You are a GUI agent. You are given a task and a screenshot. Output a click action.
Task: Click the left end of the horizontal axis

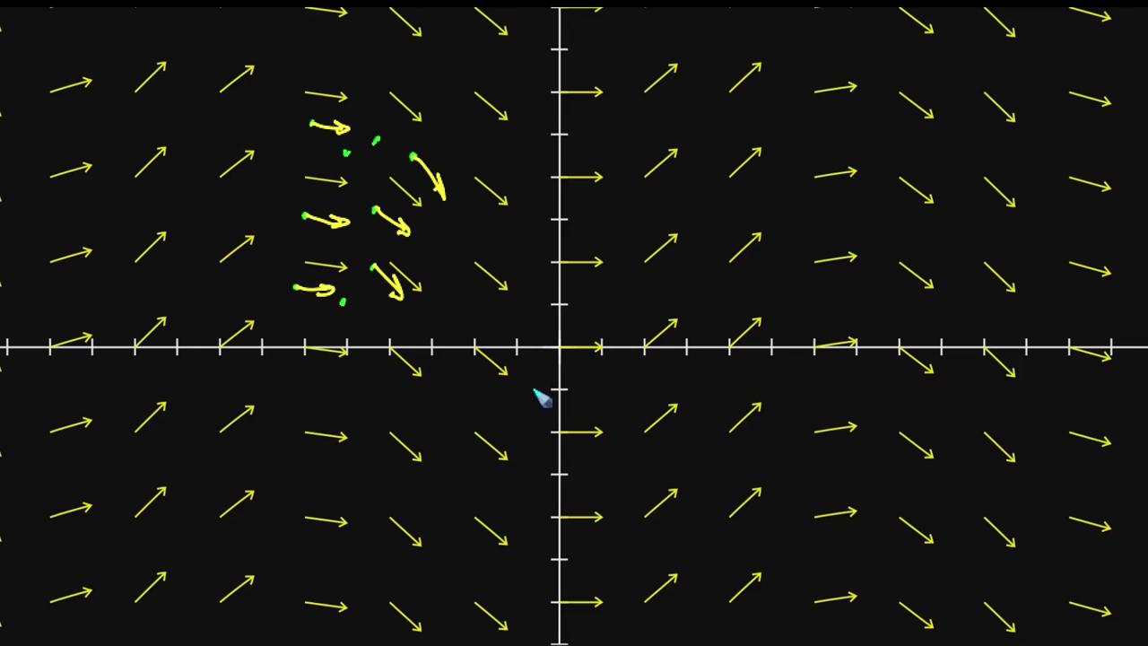[5, 346]
